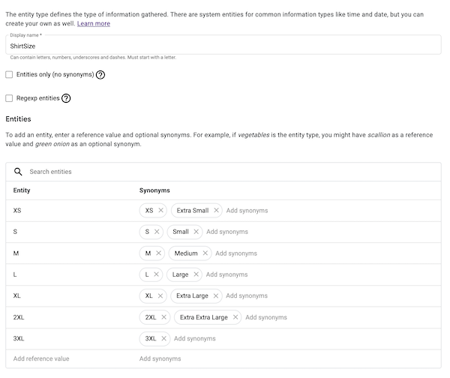Click the Display name field
This screenshot has width=450, height=378.
click(x=225, y=46)
